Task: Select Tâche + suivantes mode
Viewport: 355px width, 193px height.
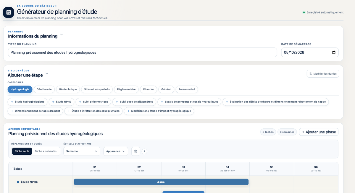Action: point(46,151)
